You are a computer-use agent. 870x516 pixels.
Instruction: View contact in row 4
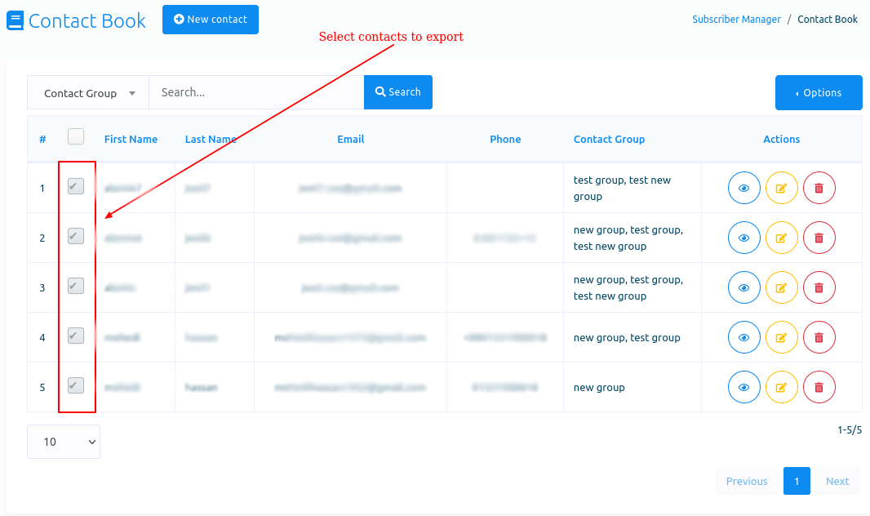coord(743,337)
